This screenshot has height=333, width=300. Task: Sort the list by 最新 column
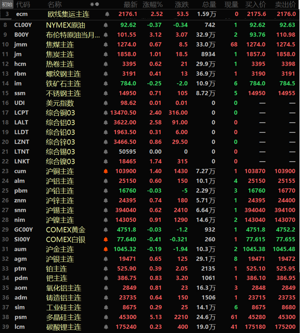(130, 4)
